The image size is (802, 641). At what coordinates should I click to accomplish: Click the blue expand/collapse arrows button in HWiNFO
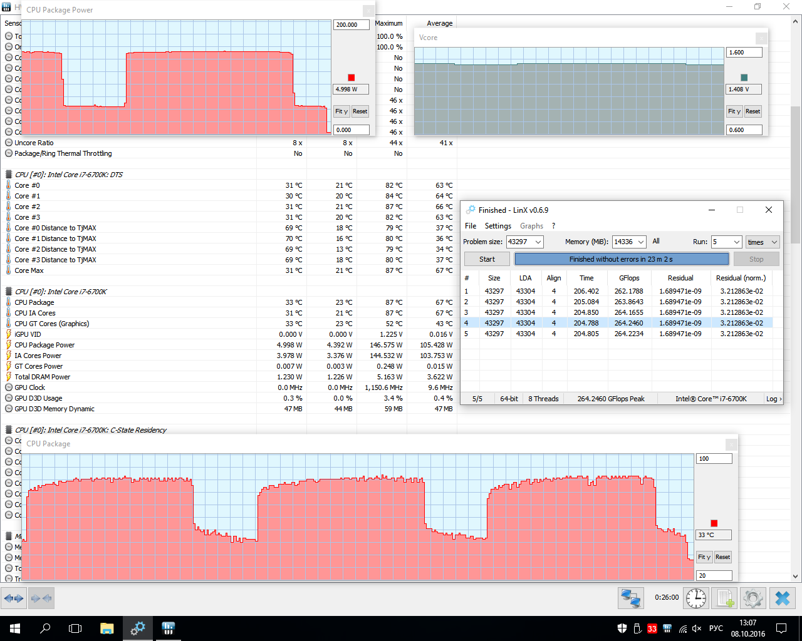pyautogui.click(x=13, y=598)
